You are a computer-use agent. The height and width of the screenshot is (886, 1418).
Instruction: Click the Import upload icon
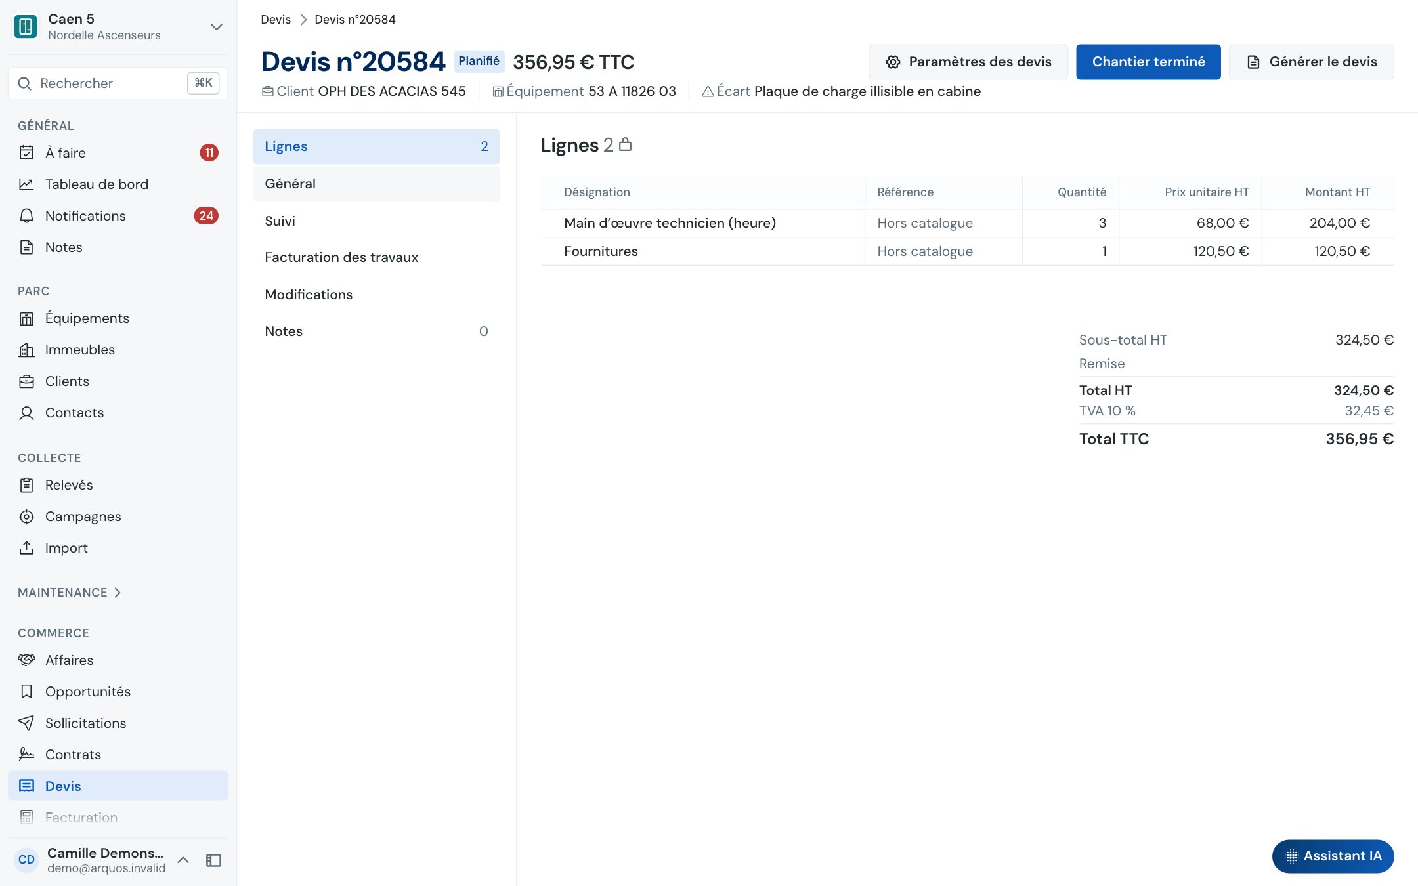click(x=26, y=548)
